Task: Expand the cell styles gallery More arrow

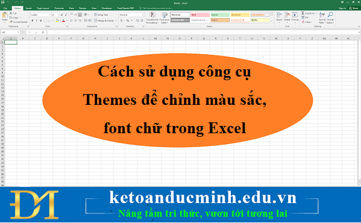Action: click(272, 22)
